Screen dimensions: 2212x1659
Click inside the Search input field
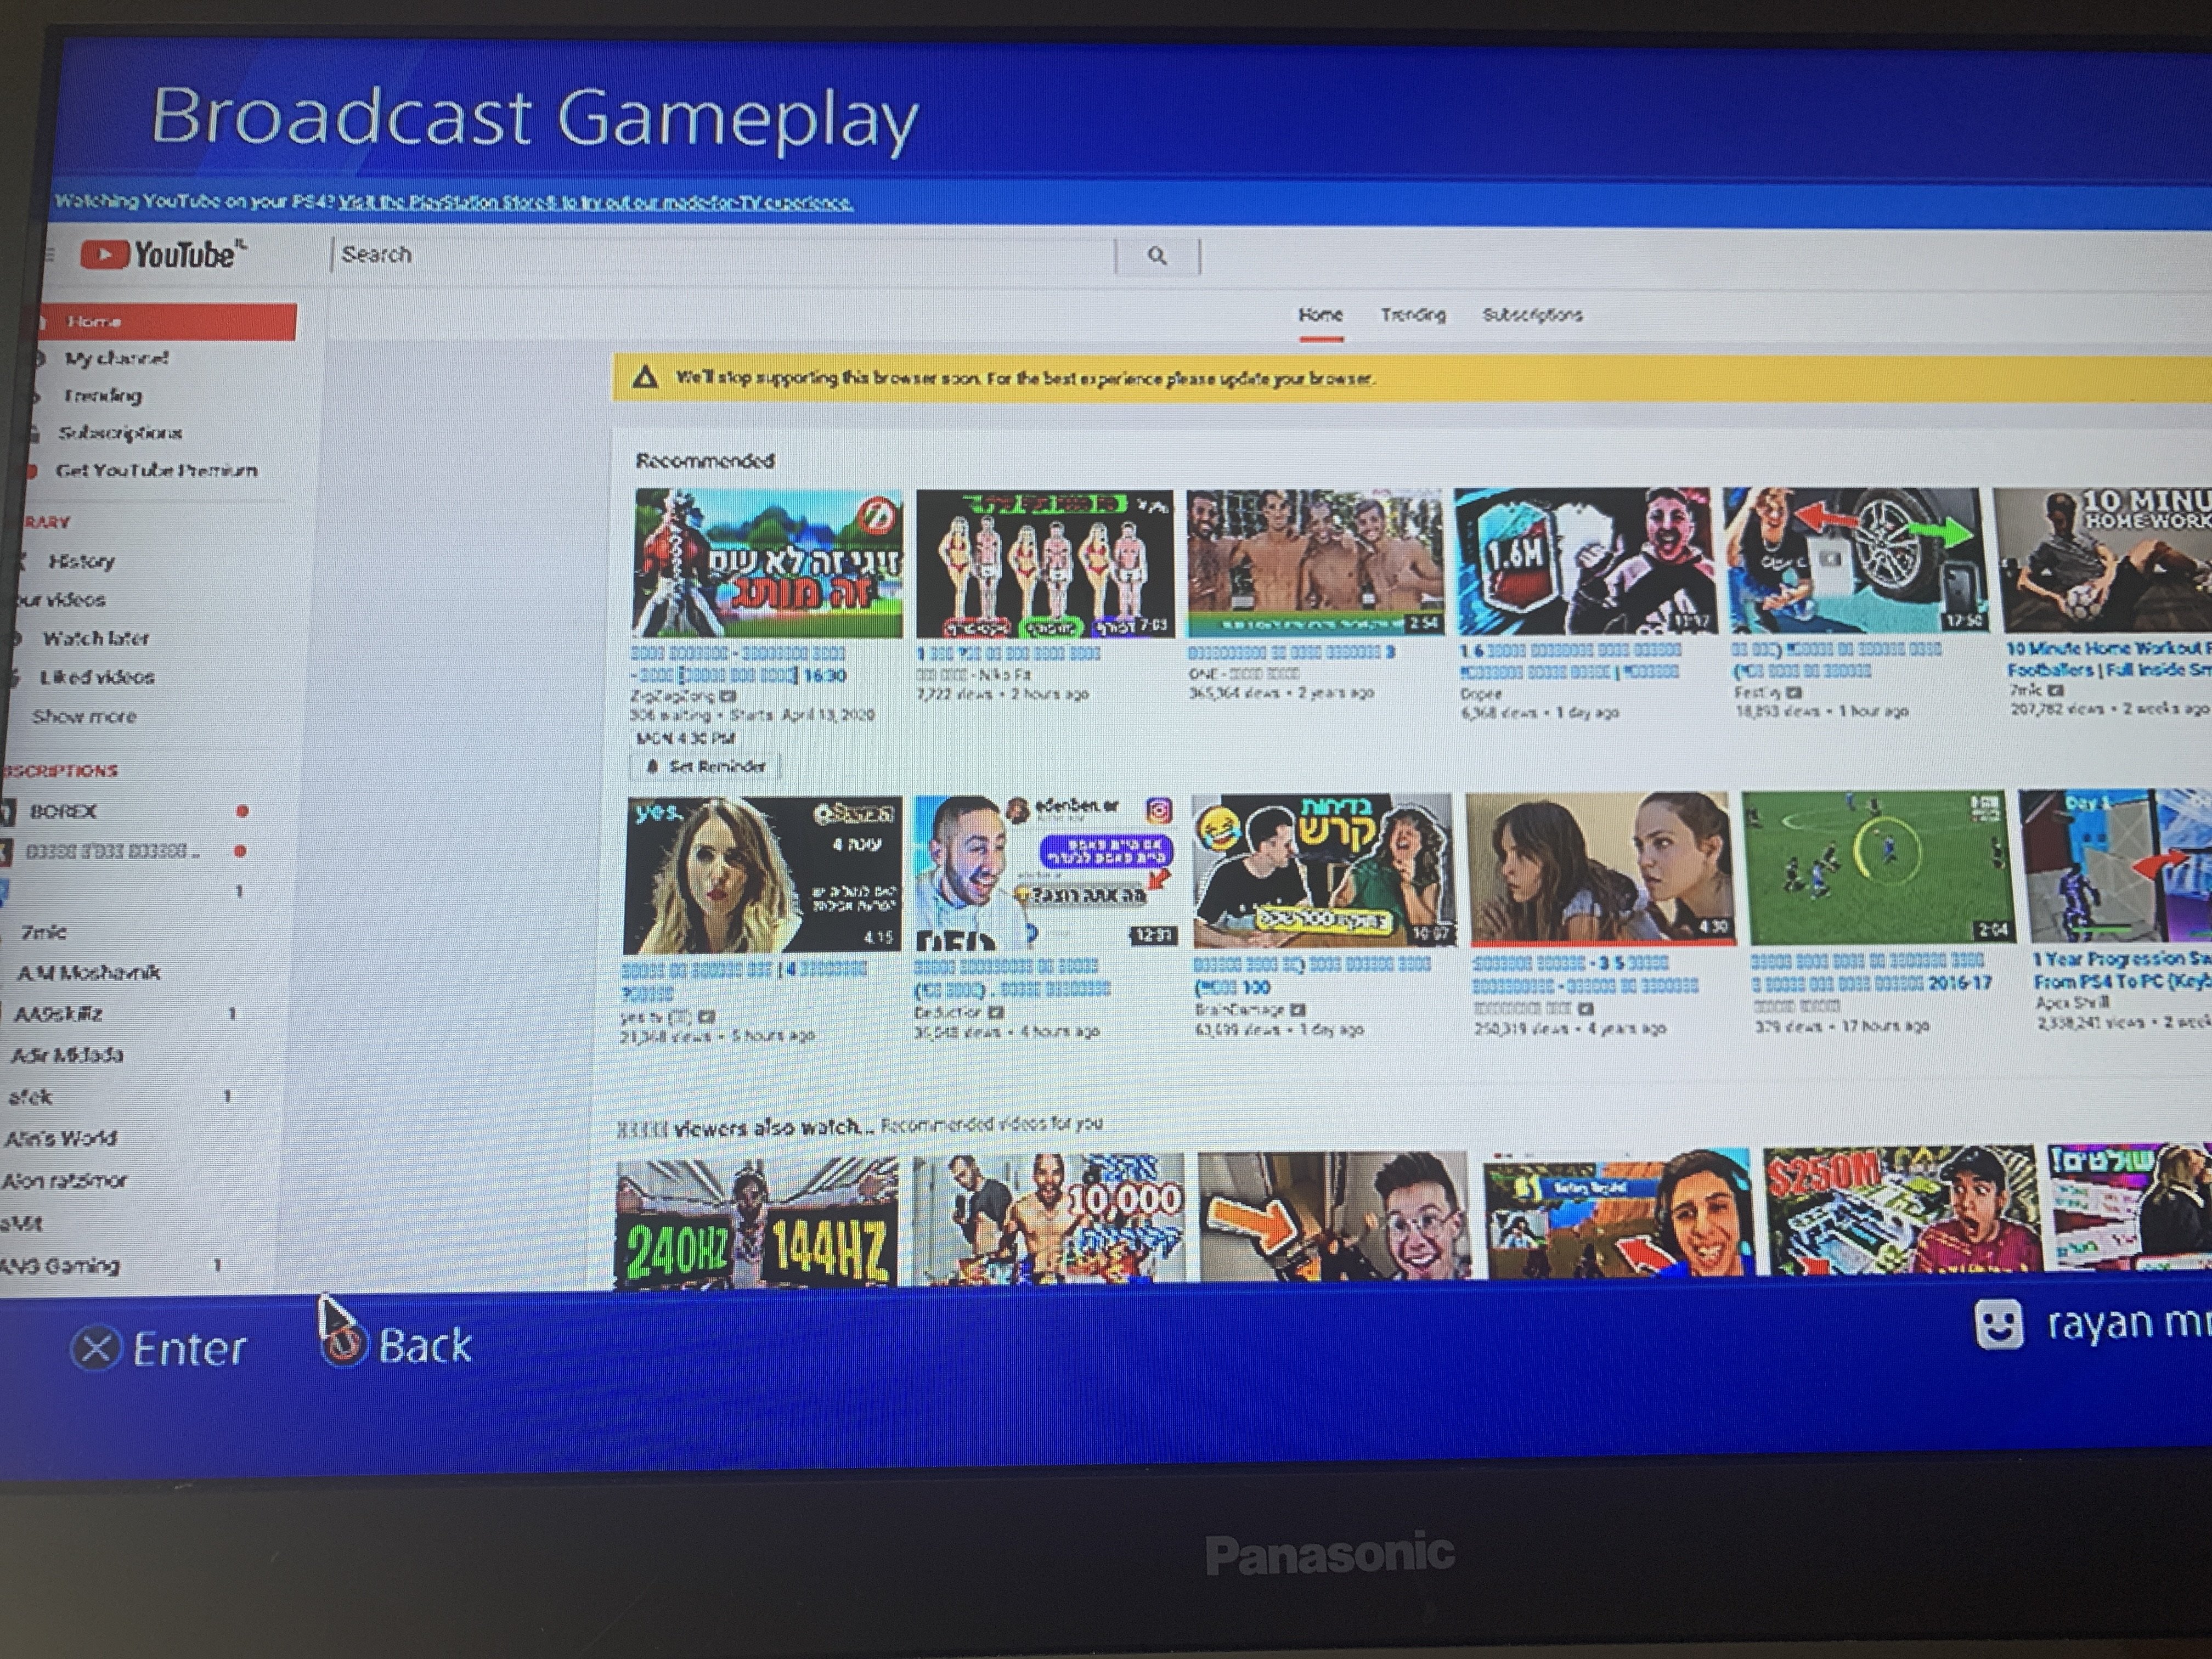(x=723, y=255)
